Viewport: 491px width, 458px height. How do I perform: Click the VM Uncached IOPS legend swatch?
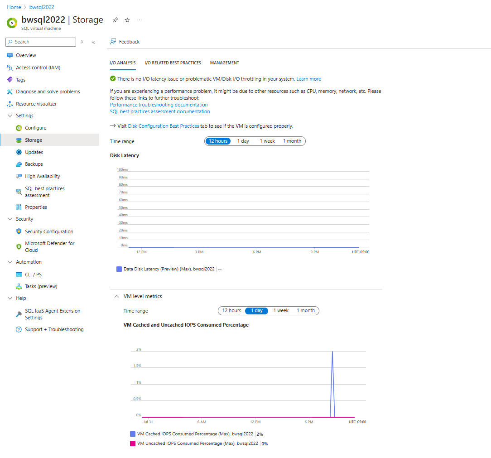tap(132, 443)
